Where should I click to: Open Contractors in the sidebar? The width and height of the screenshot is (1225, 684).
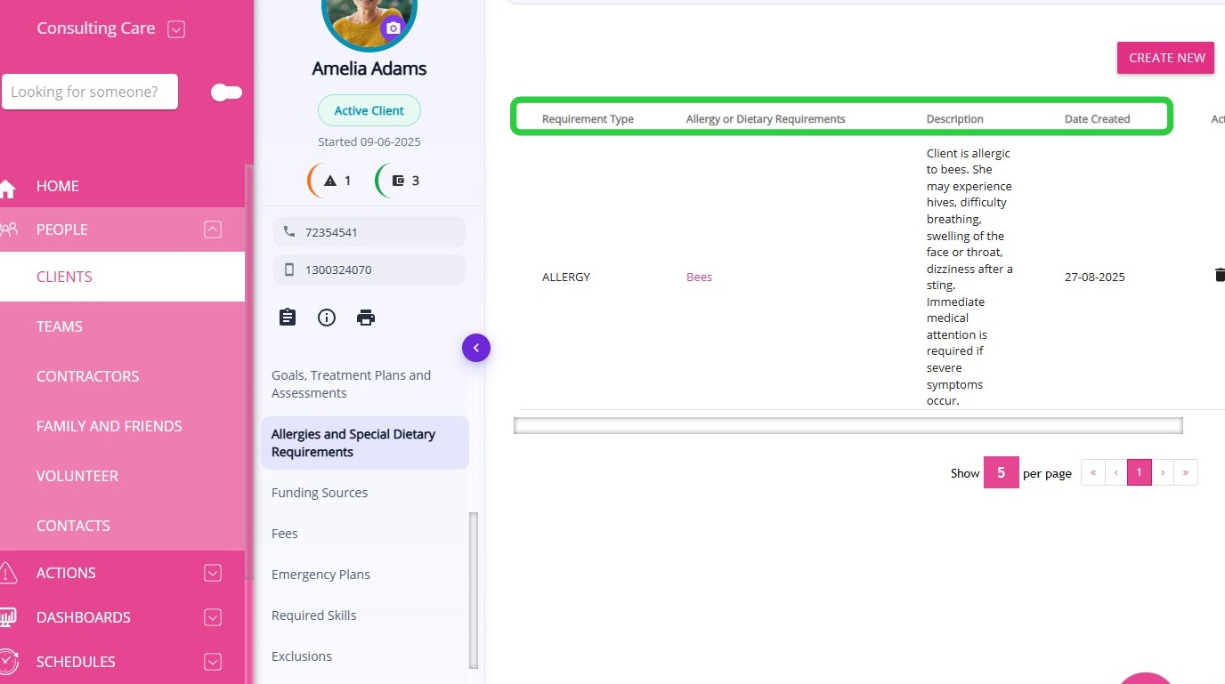coord(88,376)
